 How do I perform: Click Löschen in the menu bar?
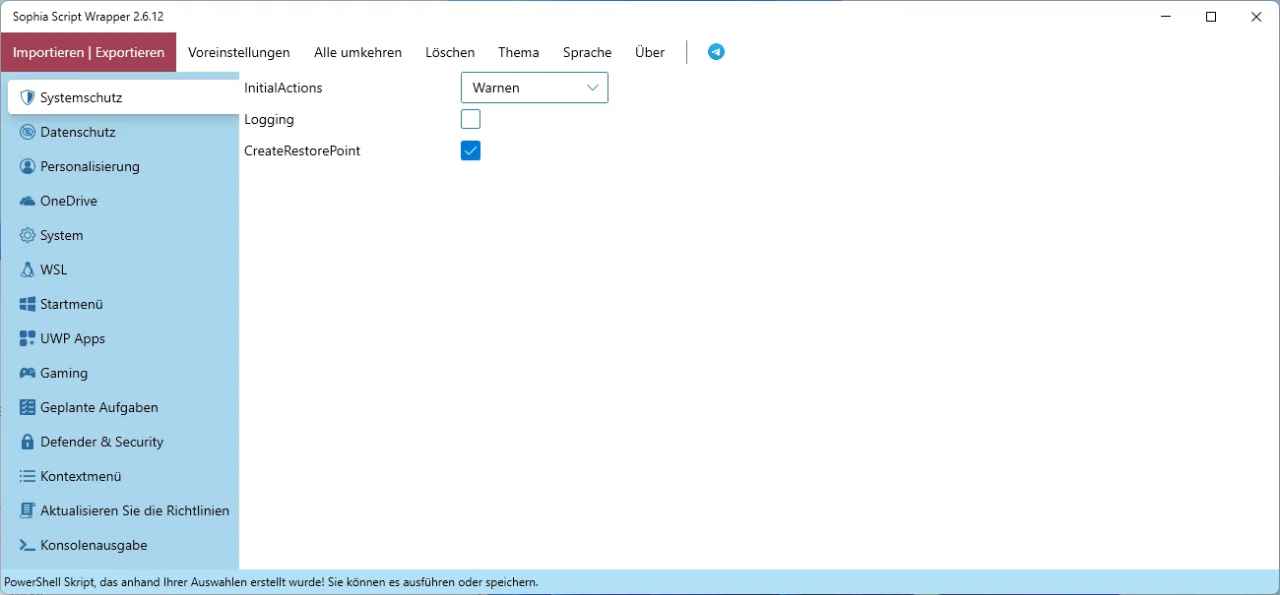[x=450, y=52]
